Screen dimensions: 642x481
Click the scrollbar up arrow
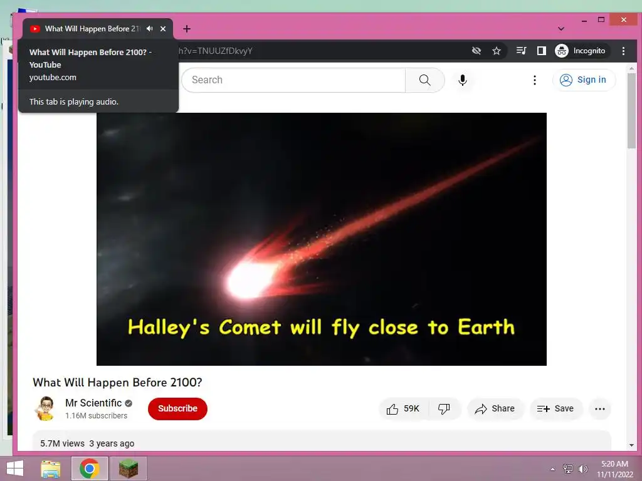click(x=631, y=68)
